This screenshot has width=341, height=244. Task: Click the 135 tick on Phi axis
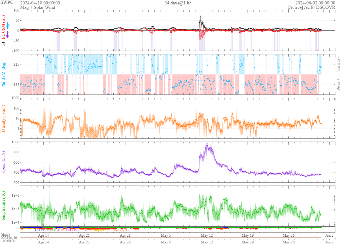(x=16, y=84)
